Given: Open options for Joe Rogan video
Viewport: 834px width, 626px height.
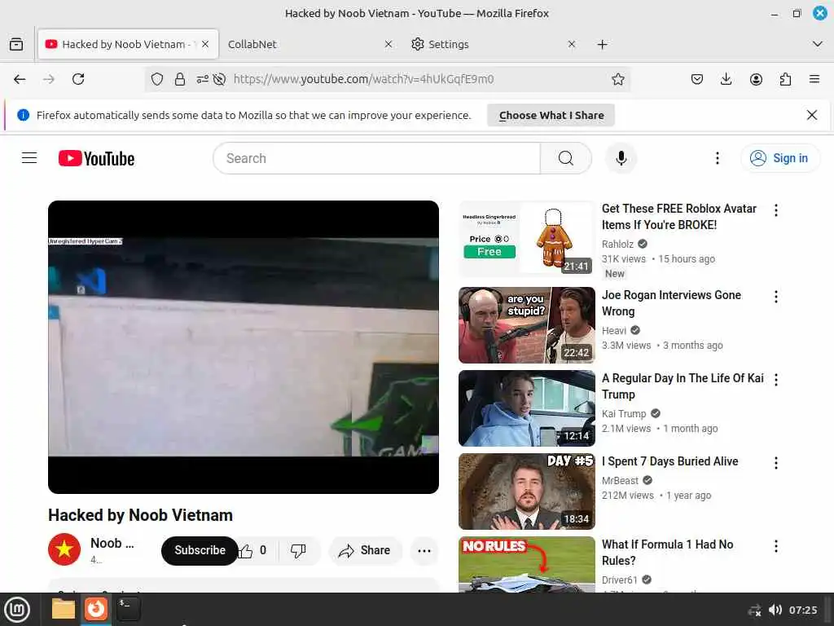Looking at the screenshot, I should pyautogui.click(x=776, y=297).
